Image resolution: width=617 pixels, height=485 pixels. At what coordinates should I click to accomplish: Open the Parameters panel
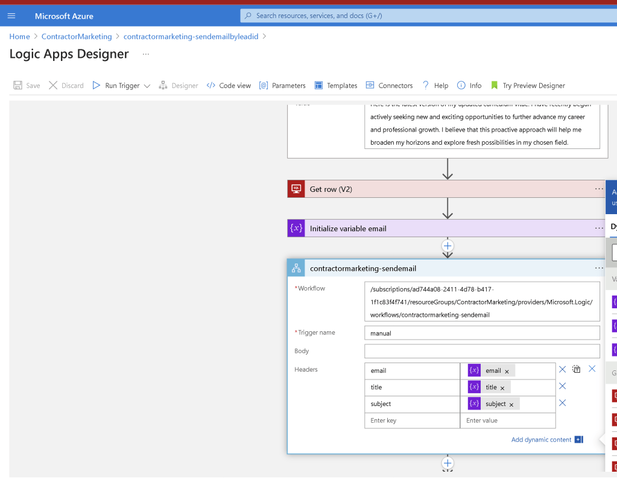(x=282, y=86)
